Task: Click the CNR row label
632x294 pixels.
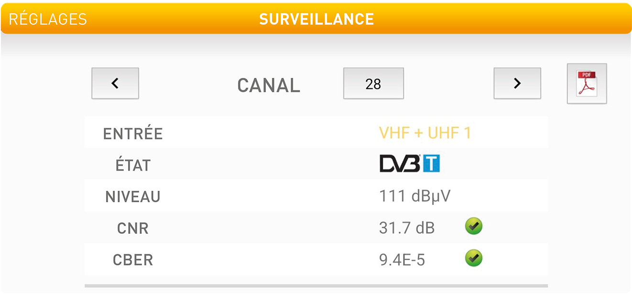Action: pyautogui.click(x=133, y=229)
